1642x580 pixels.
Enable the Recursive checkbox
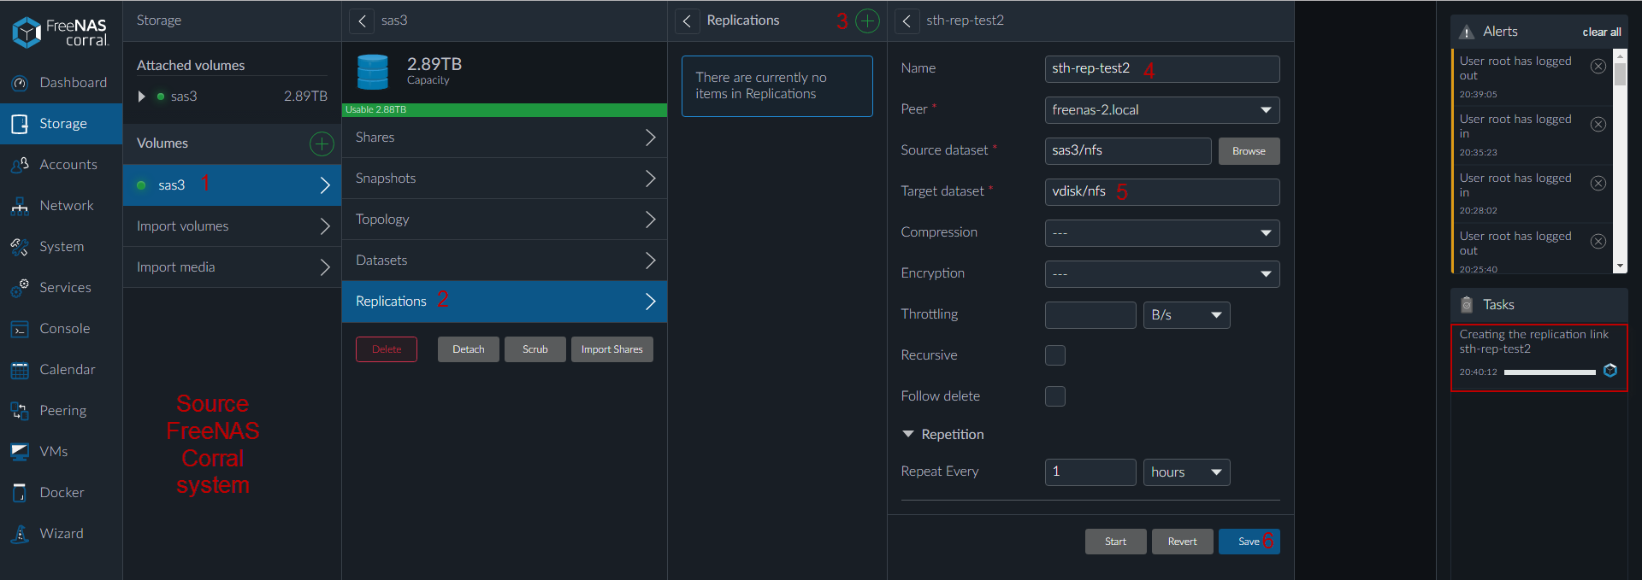(1055, 355)
